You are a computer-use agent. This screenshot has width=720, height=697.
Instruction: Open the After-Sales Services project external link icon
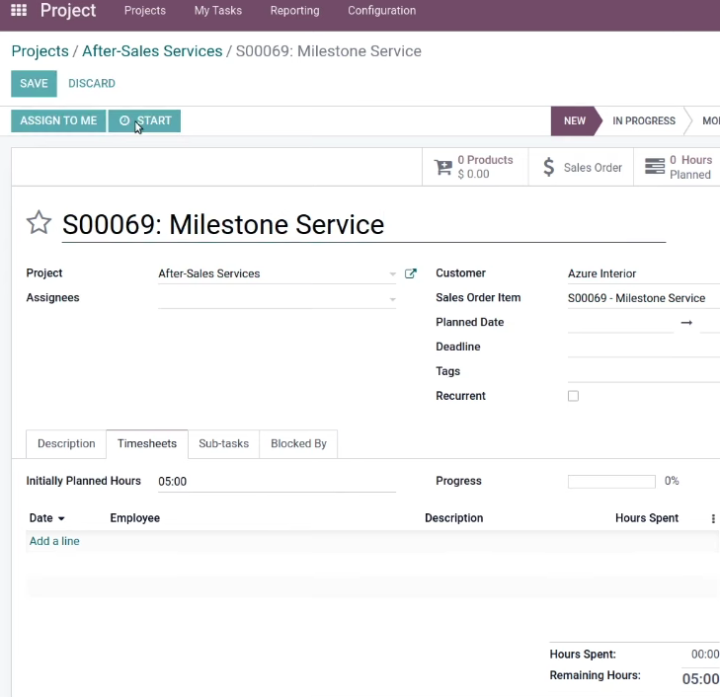411,273
